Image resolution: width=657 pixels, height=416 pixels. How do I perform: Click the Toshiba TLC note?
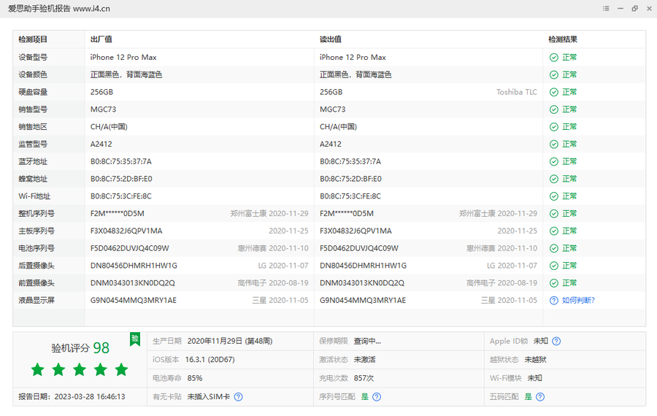517,92
